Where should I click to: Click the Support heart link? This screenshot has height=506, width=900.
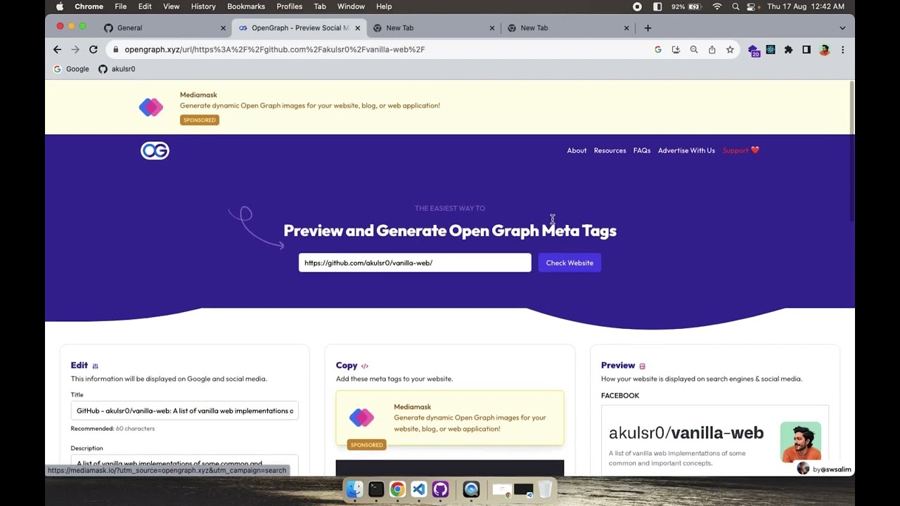click(741, 150)
